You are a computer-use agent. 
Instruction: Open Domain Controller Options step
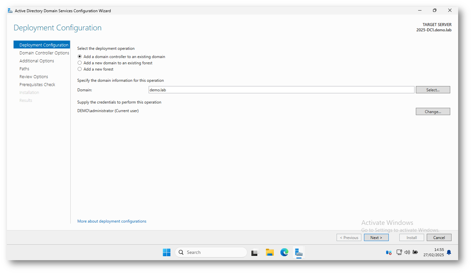(x=44, y=53)
